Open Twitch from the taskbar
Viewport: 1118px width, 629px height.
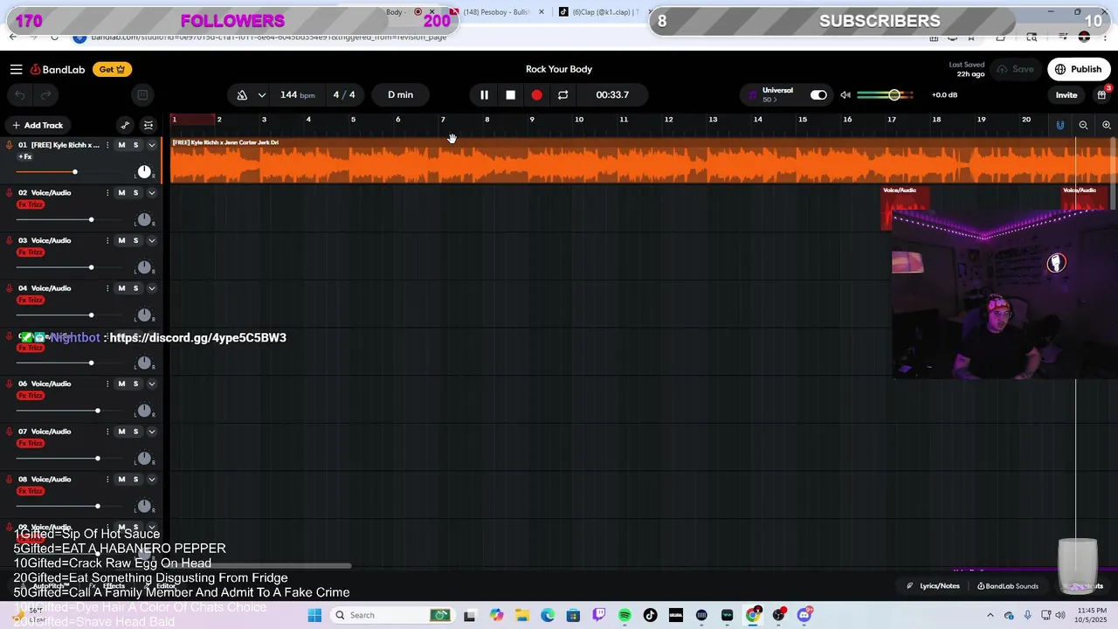tap(599, 615)
